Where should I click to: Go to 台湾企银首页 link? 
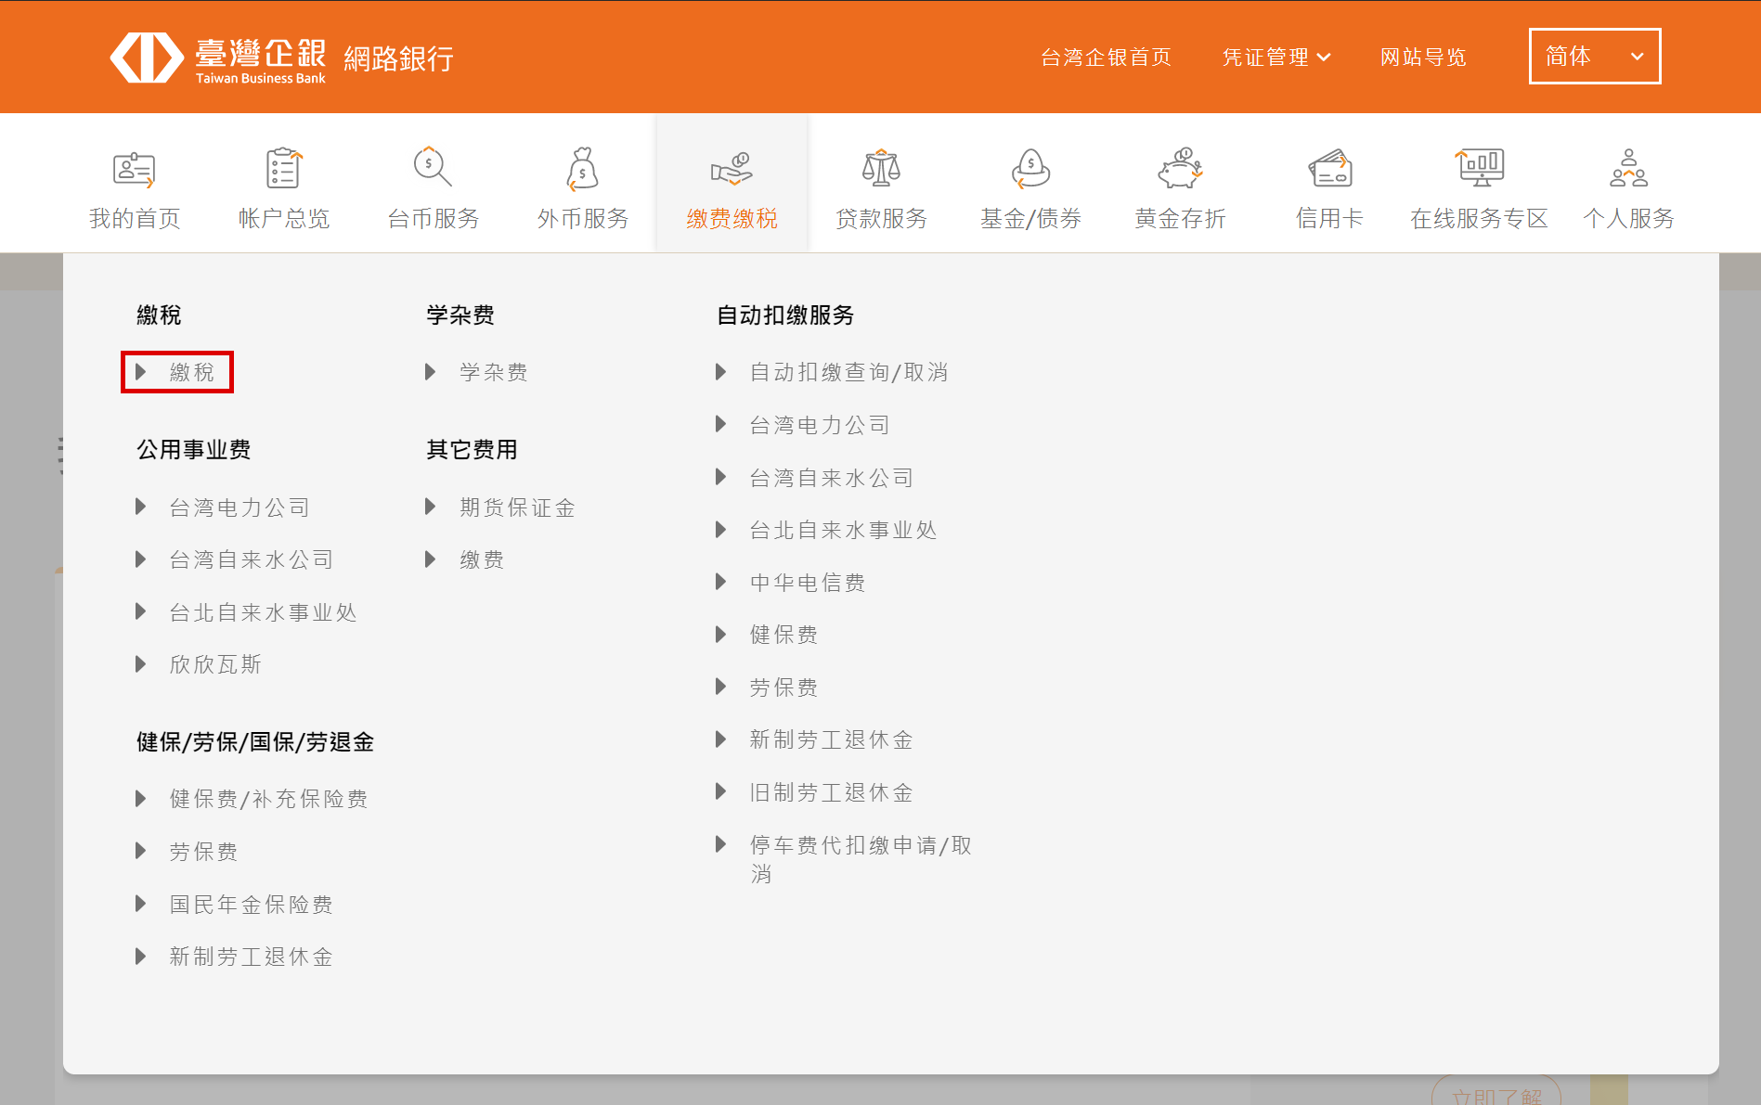[x=1106, y=58]
